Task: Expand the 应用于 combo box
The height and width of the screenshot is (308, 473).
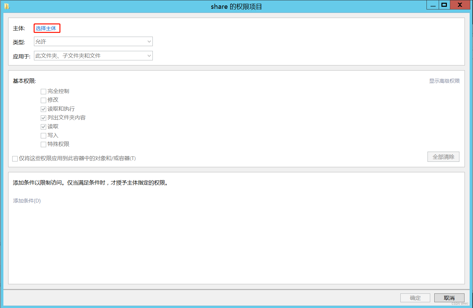Action: (93, 56)
